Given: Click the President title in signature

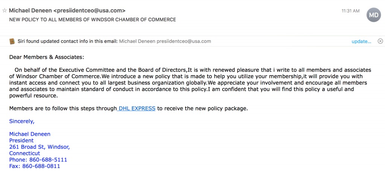Looking at the screenshot, I should pos(21,141).
